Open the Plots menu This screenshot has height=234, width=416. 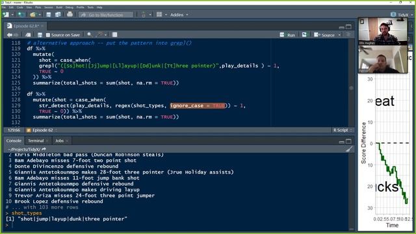(38, 7)
